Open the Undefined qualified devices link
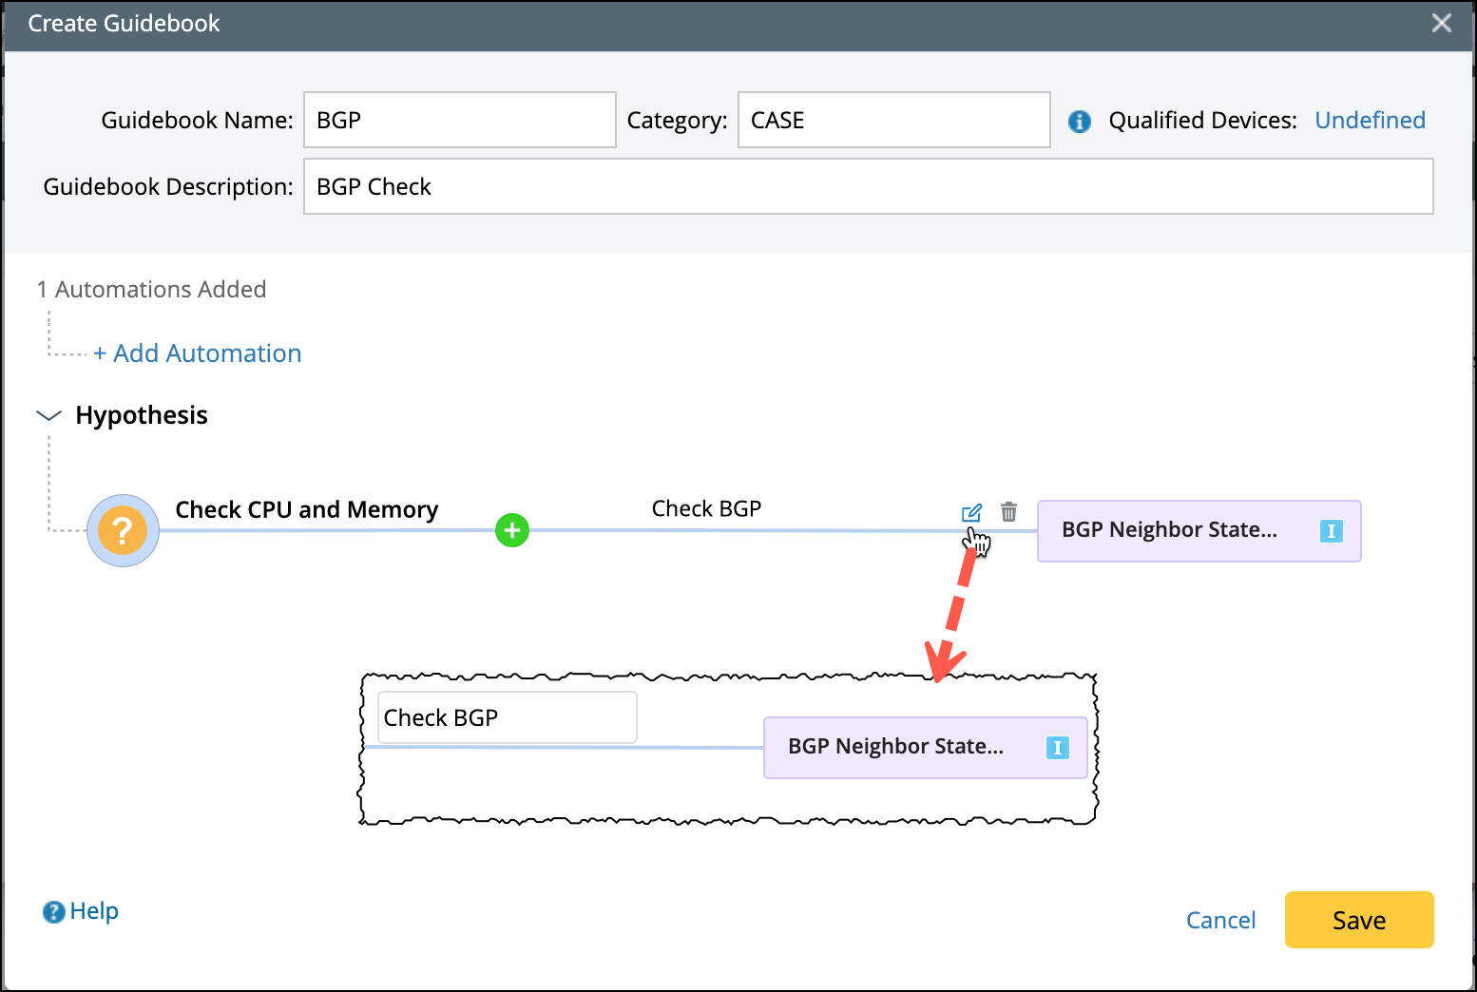 pos(1370,121)
